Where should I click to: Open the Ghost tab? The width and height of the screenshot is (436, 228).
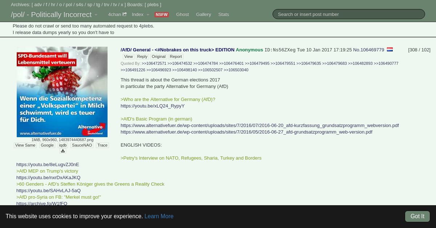[182, 14]
